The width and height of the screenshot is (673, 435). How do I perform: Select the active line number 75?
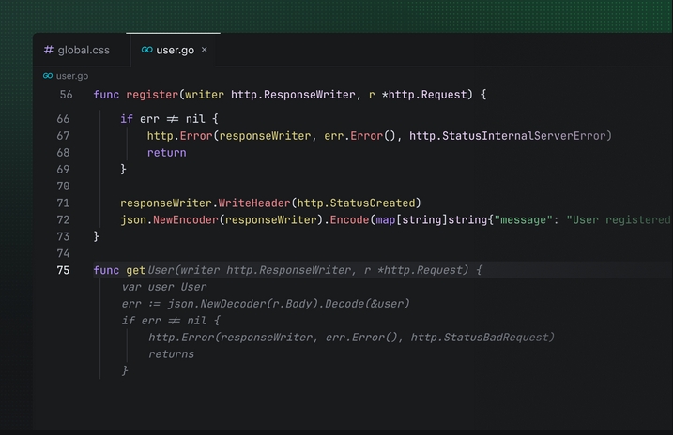(63, 271)
